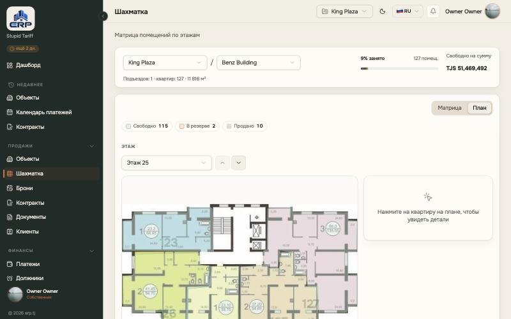Click the Календарь платежей calendar icon
This screenshot has height=319, width=511.
(x=10, y=112)
